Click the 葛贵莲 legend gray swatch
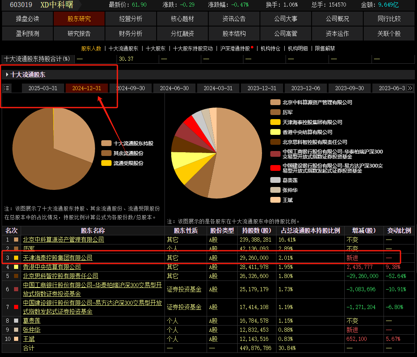The image size is (417, 357). pos(275,180)
